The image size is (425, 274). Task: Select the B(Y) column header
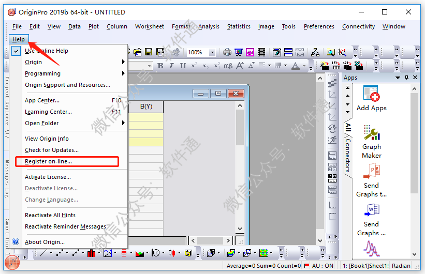(146, 106)
